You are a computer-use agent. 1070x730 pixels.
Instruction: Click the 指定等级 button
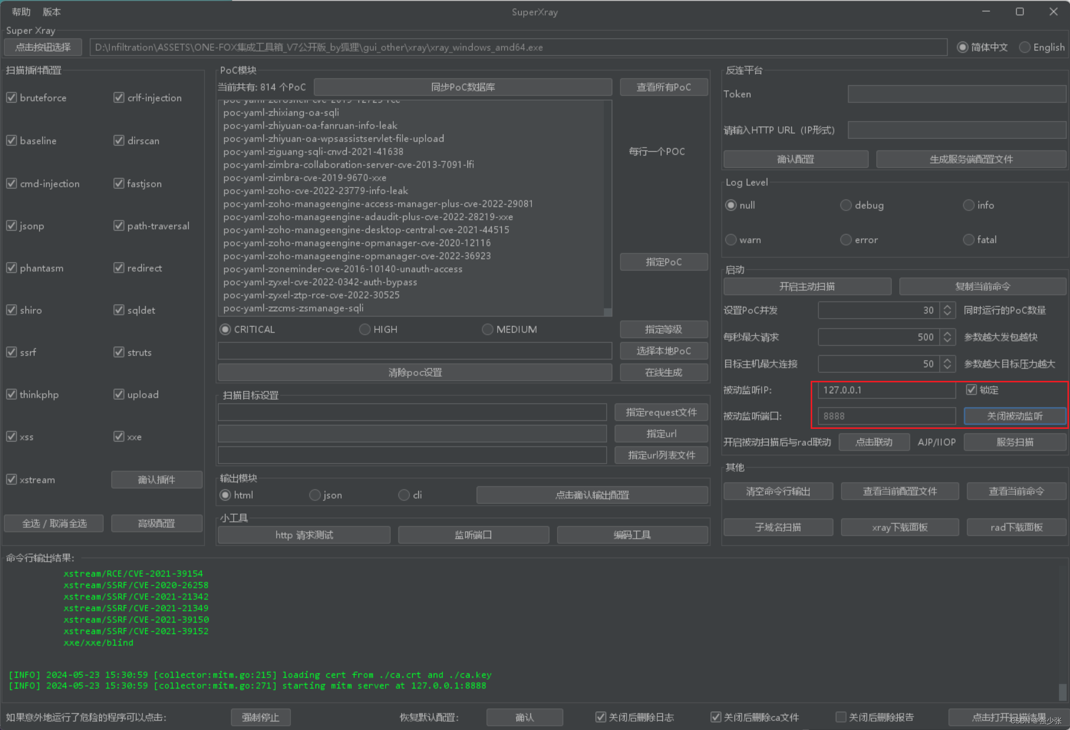(664, 329)
